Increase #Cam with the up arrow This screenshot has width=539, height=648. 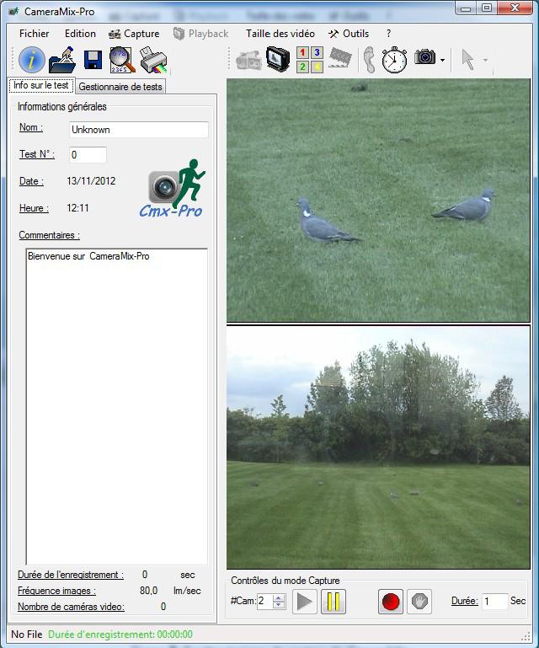click(279, 598)
